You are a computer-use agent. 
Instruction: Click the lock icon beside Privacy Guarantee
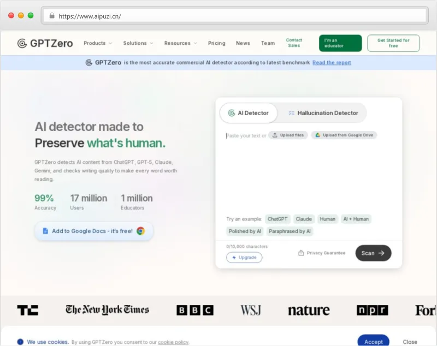(301, 253)
